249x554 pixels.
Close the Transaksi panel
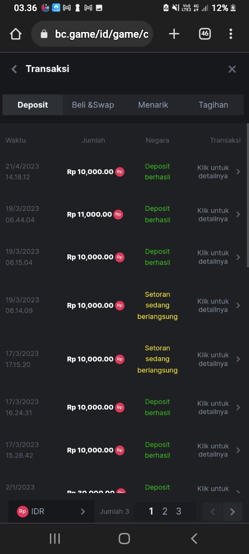[232, 69]
